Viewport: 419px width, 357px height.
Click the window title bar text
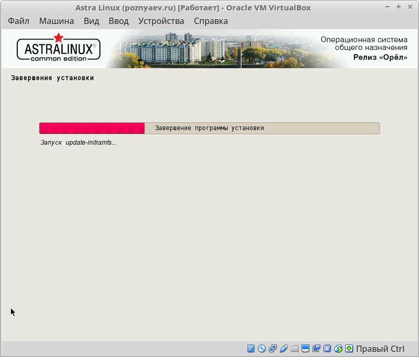pos(193,8)
